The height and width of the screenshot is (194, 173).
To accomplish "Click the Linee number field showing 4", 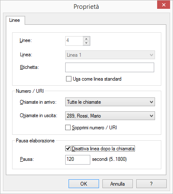I will pos(74,41).
